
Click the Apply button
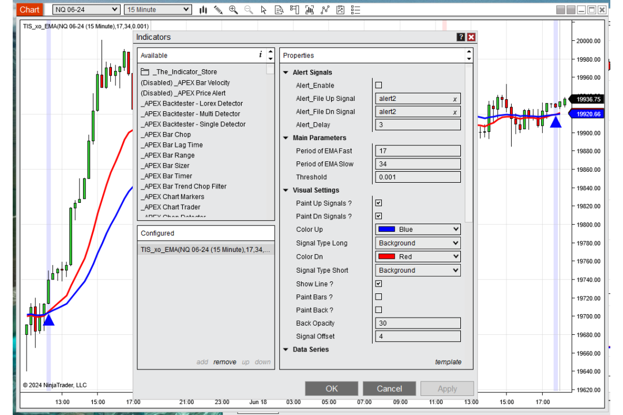point(448,388)
